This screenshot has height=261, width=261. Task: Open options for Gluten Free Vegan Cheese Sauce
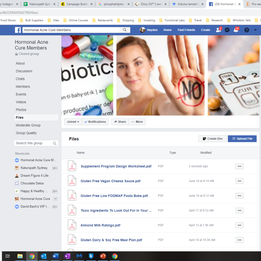click(x=239, y=181)
